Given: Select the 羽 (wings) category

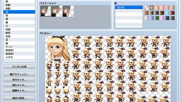Looking at the screenshot, I should [19, 40].
